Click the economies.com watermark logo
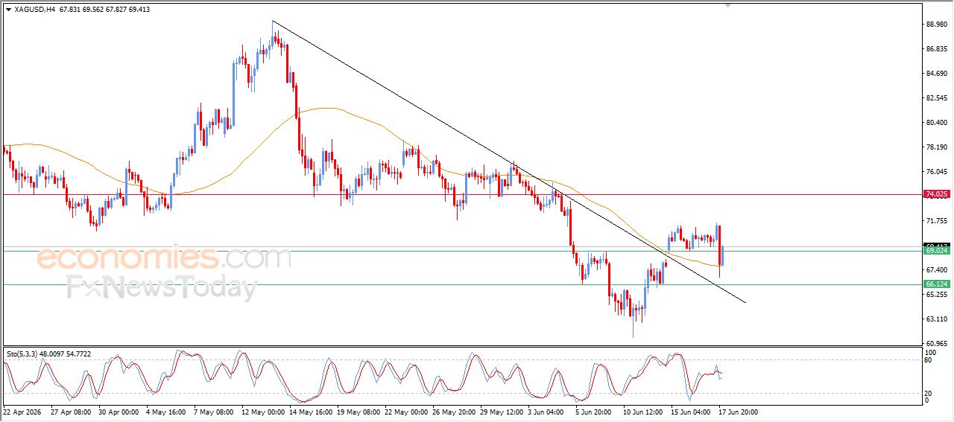Image resolution: width=954 pixels, height=422 pixels. [x=164, y=258]
